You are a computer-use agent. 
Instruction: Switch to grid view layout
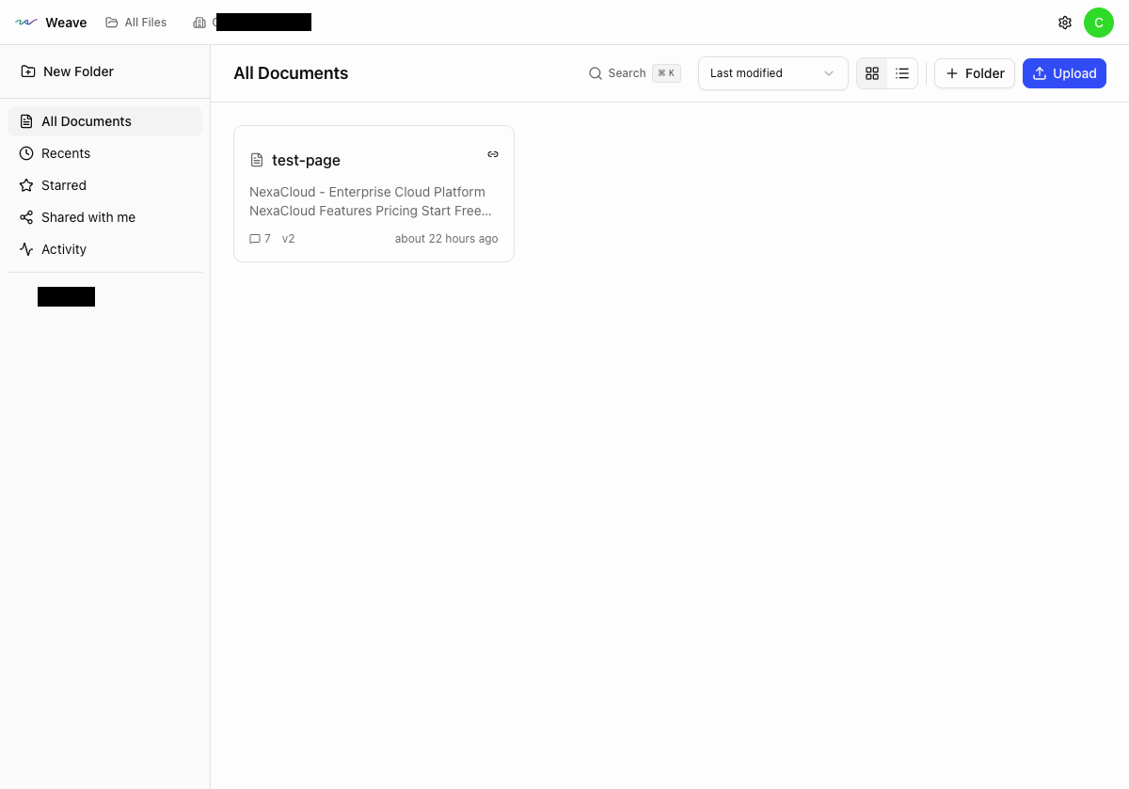click(x=872, y=73)
